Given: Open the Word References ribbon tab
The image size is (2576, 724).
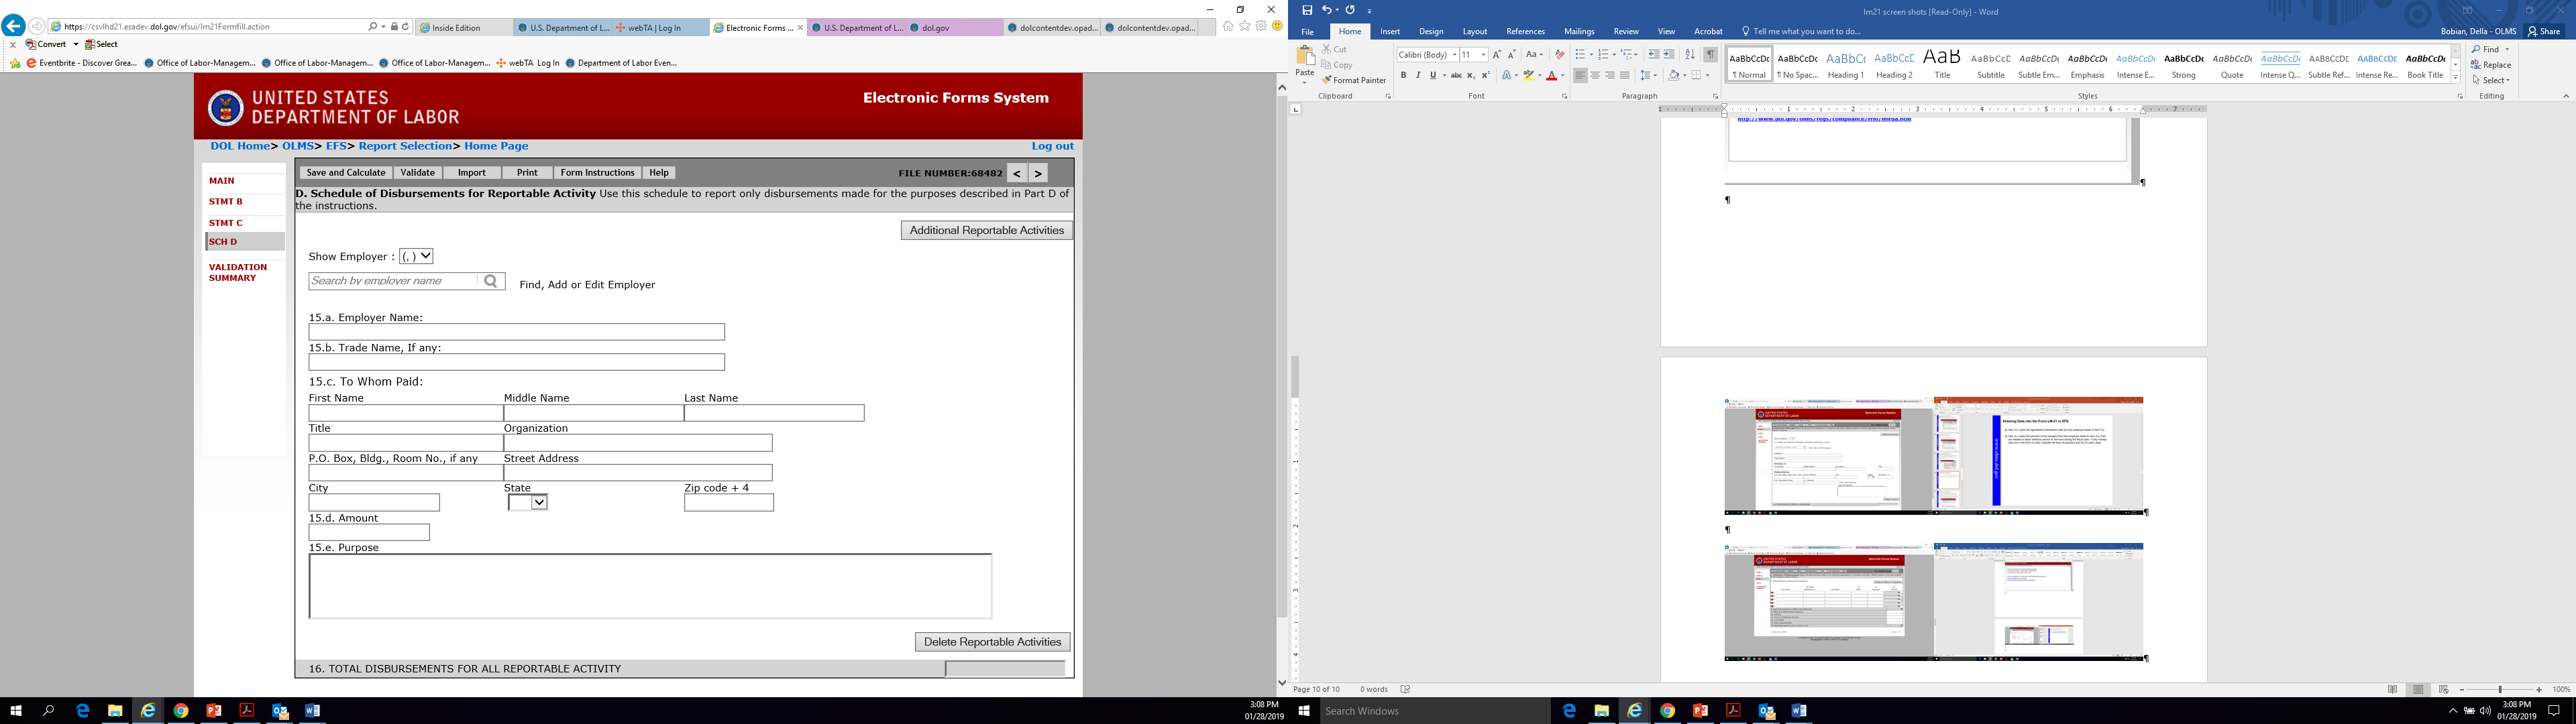Looking at the screenshot, I should coord(1525,32).
